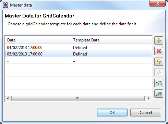The image size is (168, 124).
Task: Select the 04/02/2013 17:00:00 date row
Action: (78, 48)
